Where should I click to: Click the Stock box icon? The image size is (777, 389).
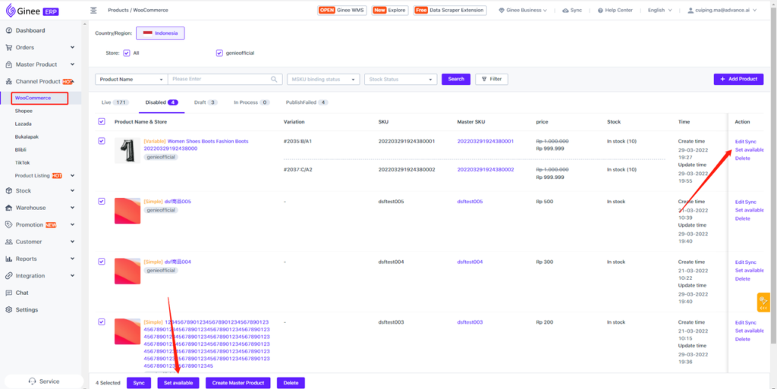(8, 191)
